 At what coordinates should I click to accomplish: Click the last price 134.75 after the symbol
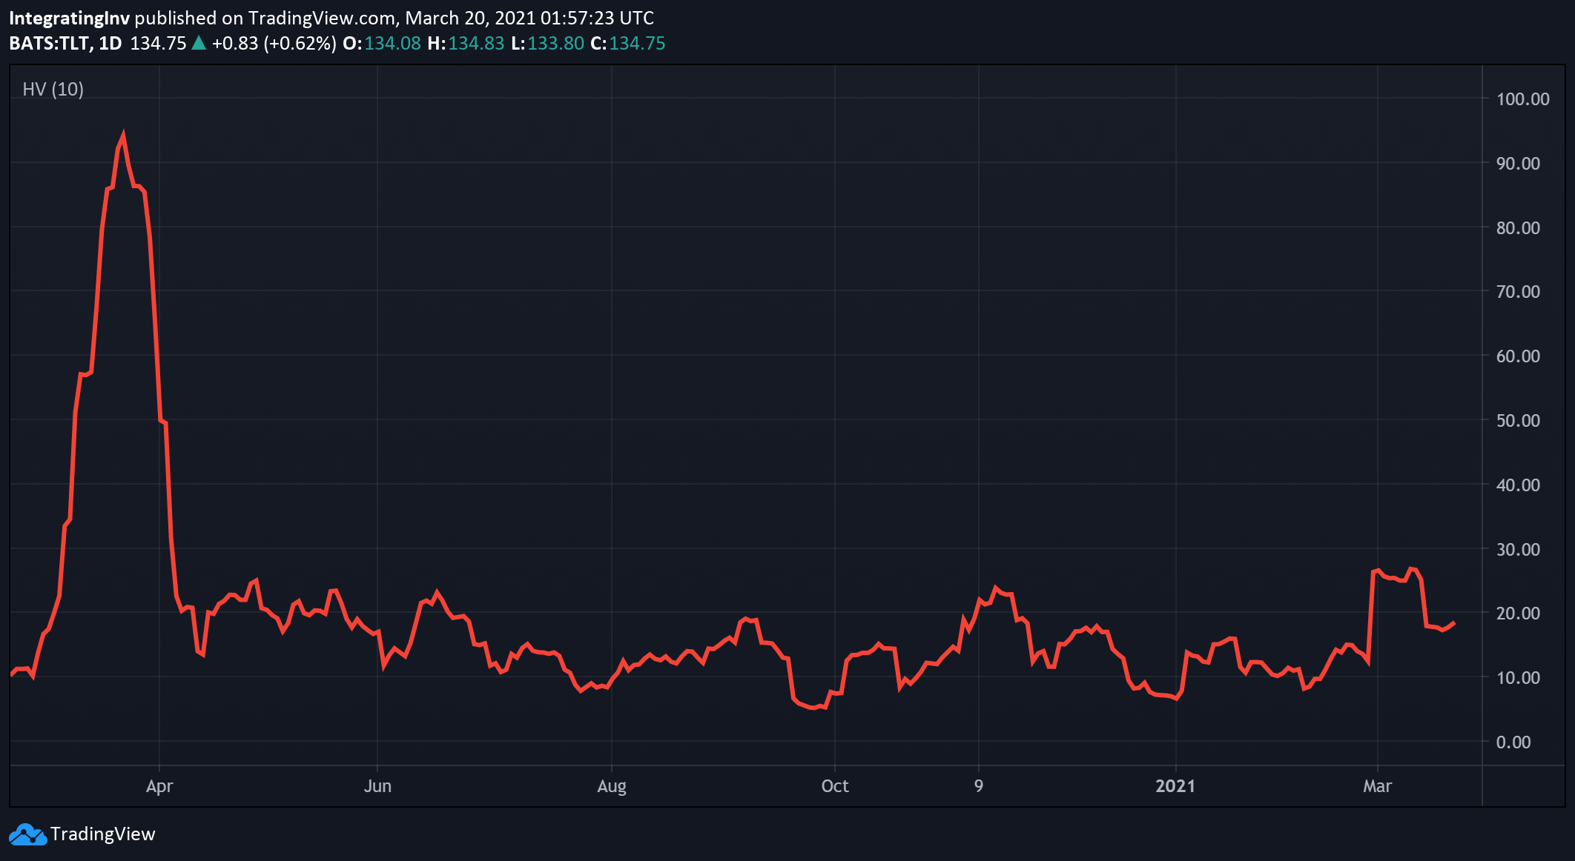tap(158, 44)
